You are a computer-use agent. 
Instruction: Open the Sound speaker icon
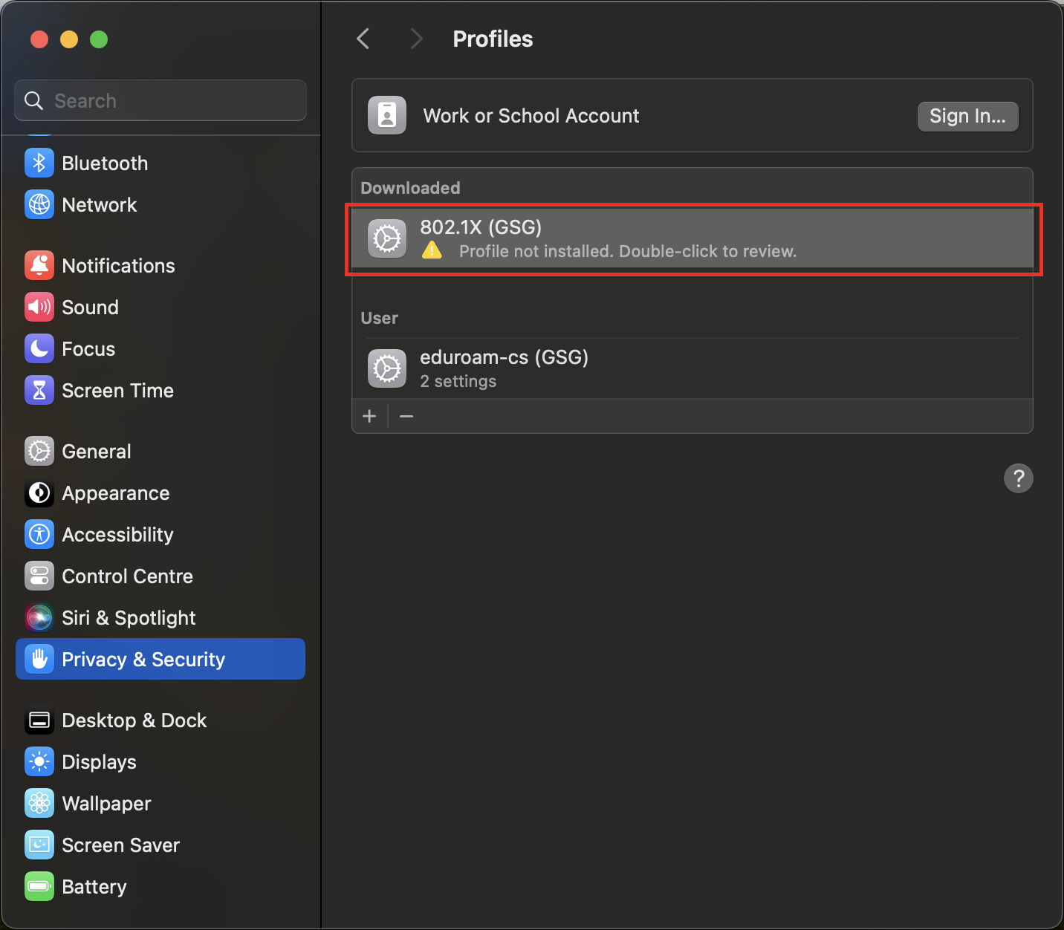pyautogui.click(x=39, y=308)
